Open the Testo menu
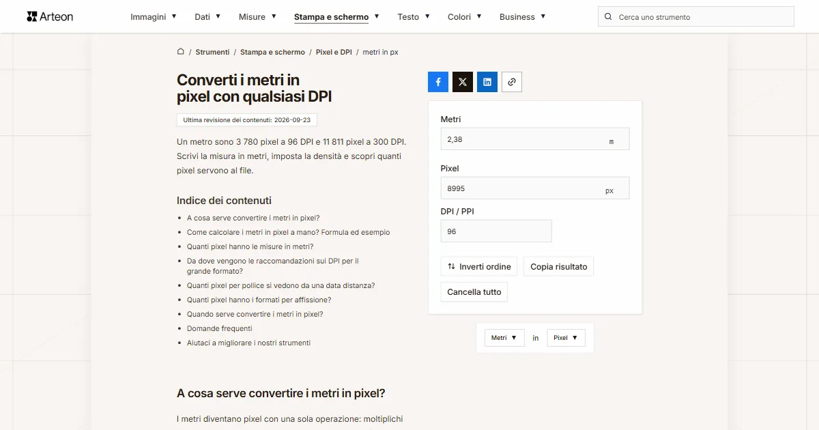The width and height of the screenshot is (819, 430). click(414, 17)
